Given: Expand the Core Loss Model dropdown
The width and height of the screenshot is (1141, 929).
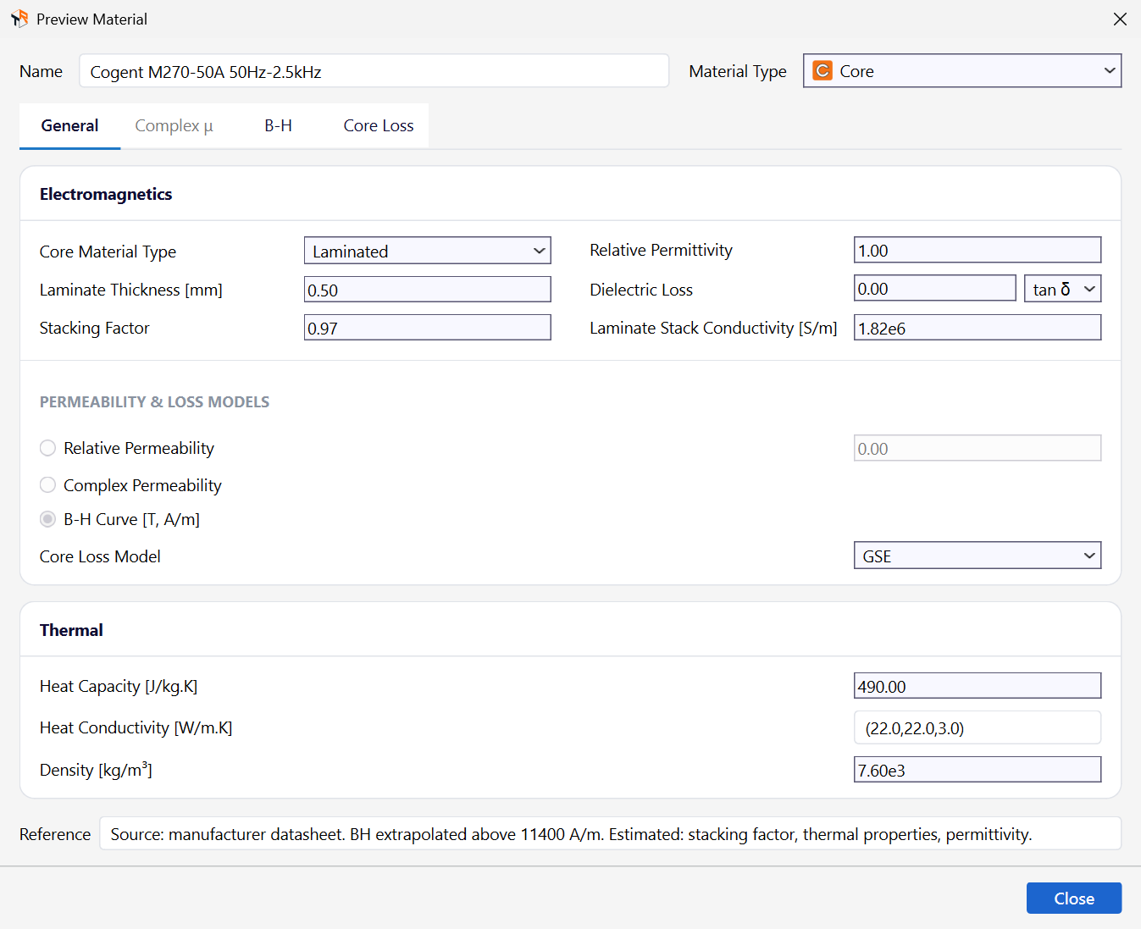Looking at the screenshot, I should point(978,556).
